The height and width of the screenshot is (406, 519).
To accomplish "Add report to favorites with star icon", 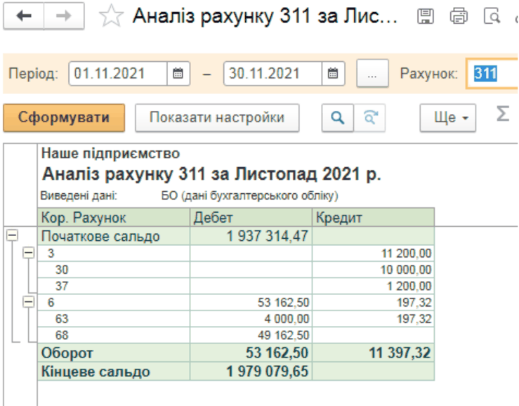I will coord(111,16).
